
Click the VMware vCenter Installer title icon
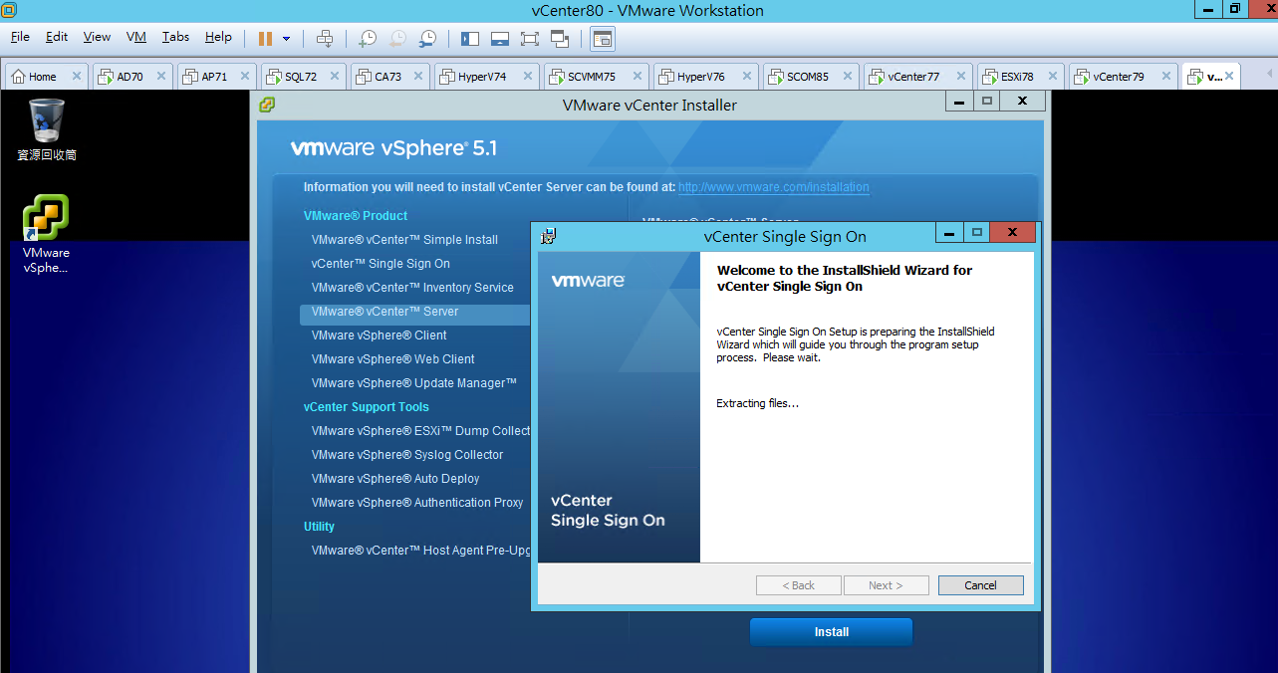point(267,105)
